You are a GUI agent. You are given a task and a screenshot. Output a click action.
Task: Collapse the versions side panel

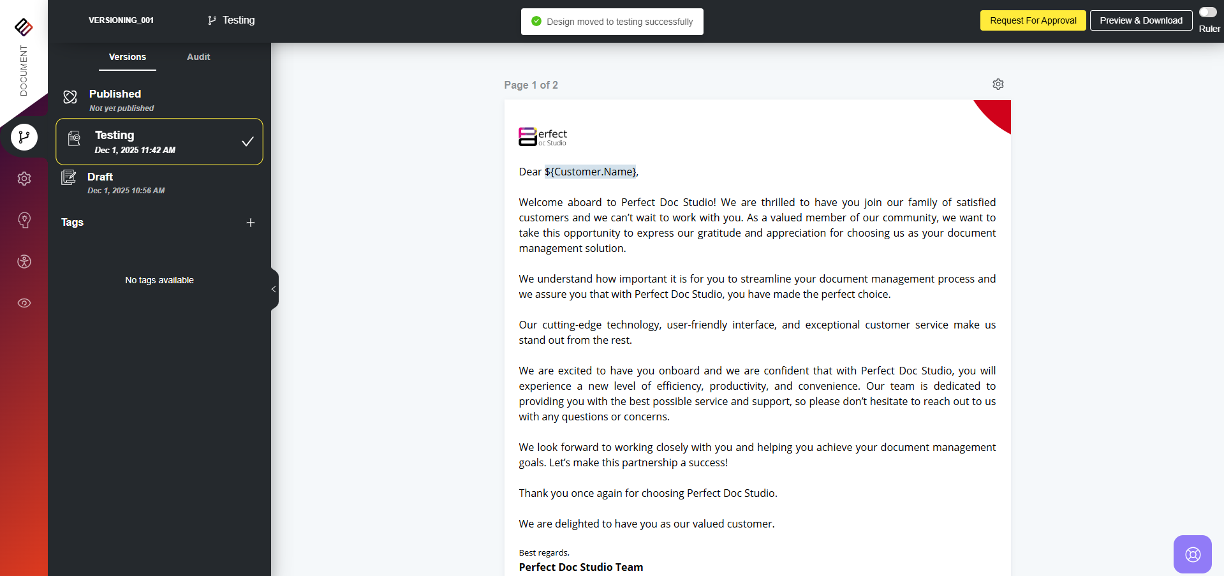tap(274, 289)
